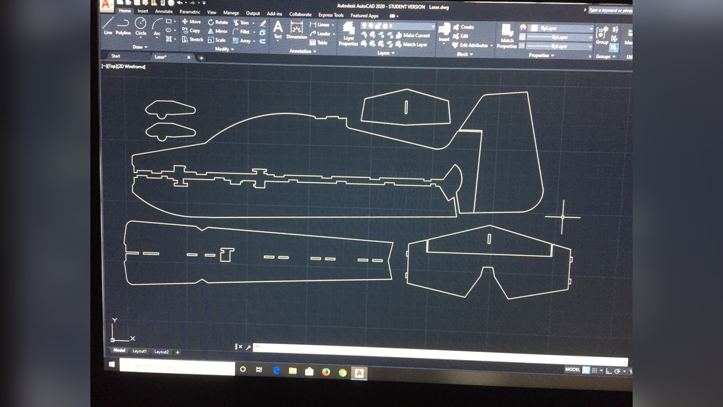
Task: Open the Manage ribbon tab
Action: tap(231, 13)
